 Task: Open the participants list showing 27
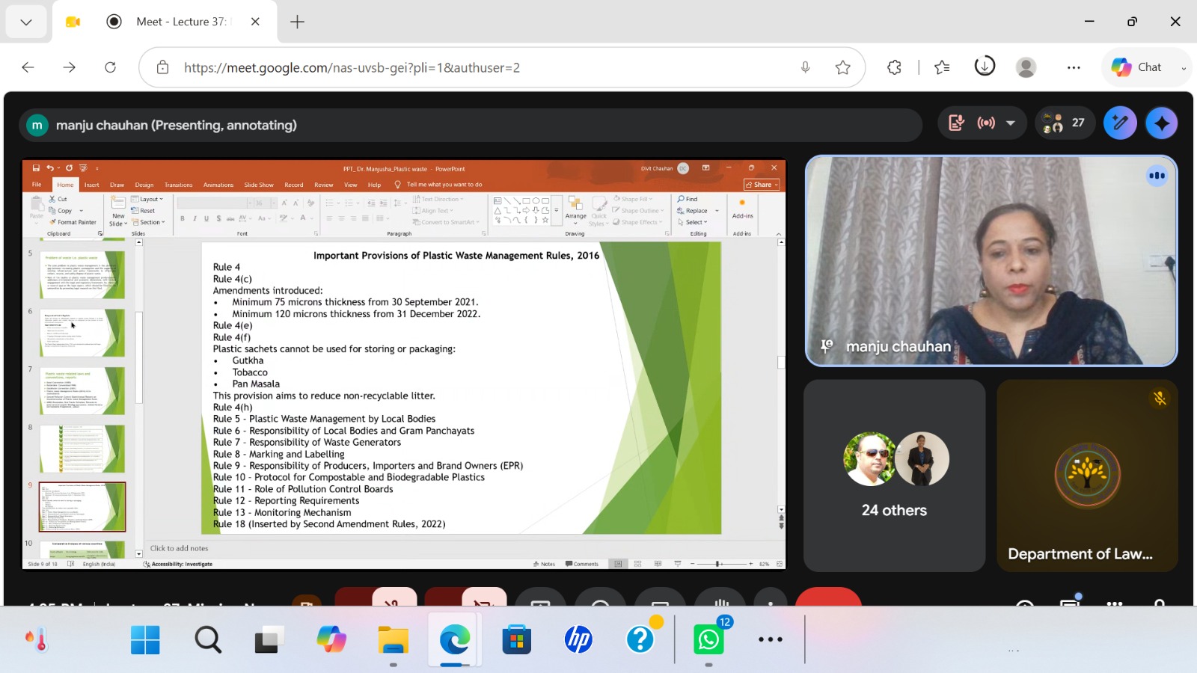(x=1065, y=123)
